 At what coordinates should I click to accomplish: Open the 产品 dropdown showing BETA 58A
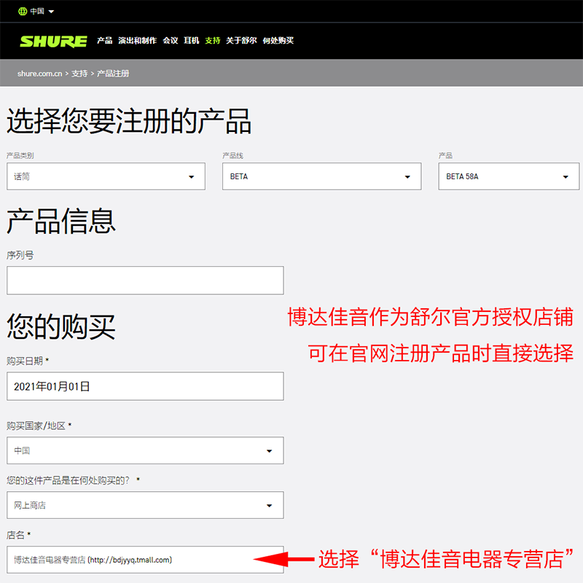click(x=509, y=176)
